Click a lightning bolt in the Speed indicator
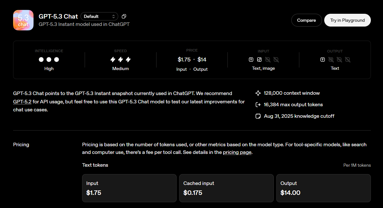 pos(120,60)
